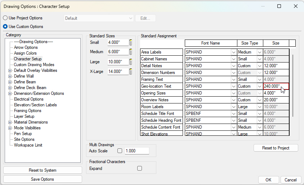The width and height of the screenshot is (304, 185).
Task: Select Arrow Options in category tree
Action: click(26, 47)
